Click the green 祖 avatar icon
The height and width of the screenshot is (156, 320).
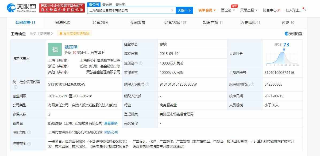[x=55, y=49]
